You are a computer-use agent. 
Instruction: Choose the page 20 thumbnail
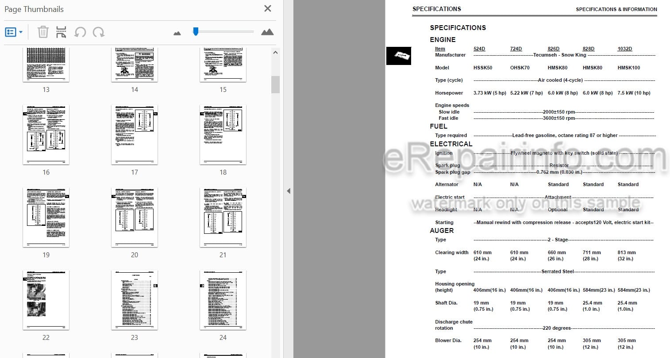click(135, 217)
